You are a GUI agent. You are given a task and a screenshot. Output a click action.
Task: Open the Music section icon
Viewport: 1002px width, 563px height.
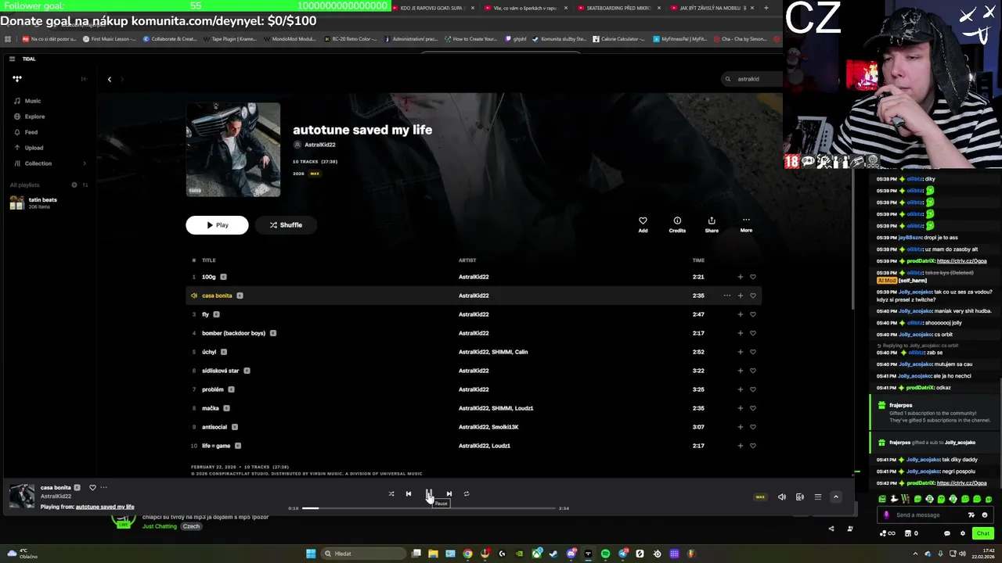[17, 101]
